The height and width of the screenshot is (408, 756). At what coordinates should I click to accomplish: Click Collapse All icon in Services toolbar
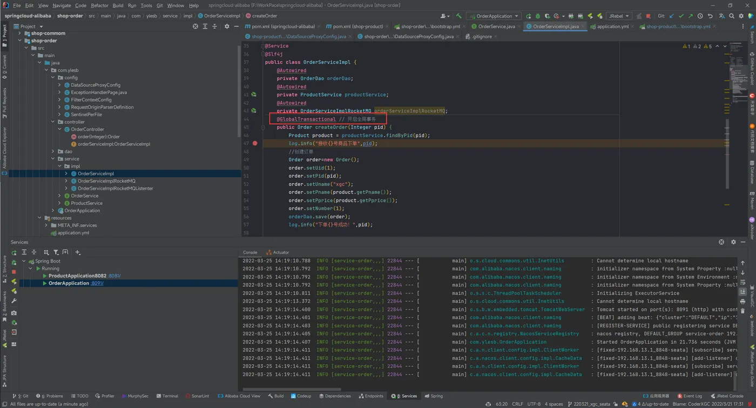click(x=34, y=252)
